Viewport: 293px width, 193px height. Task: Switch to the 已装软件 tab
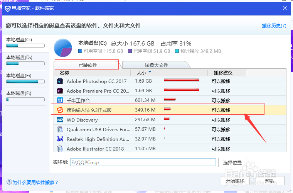tap(88, 65)
